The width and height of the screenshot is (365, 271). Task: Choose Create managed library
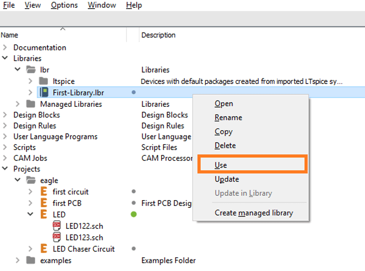point(254,213)
